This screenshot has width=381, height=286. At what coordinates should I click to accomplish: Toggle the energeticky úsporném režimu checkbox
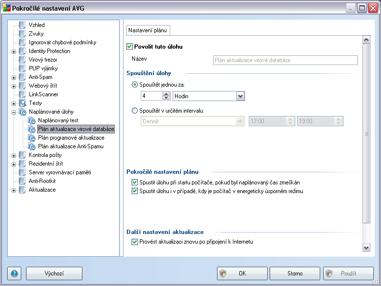point(135,191)
